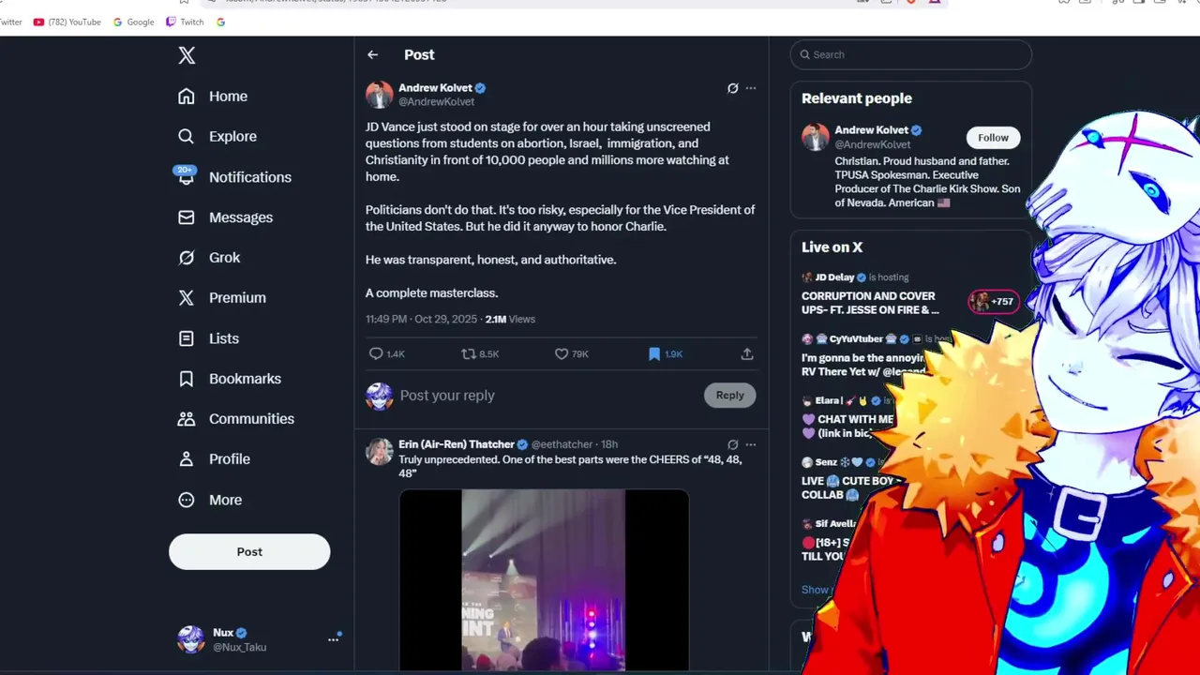Screen dimensions: 1200x675
Task: Click the share icon on the post
Action: coord(747,354)
